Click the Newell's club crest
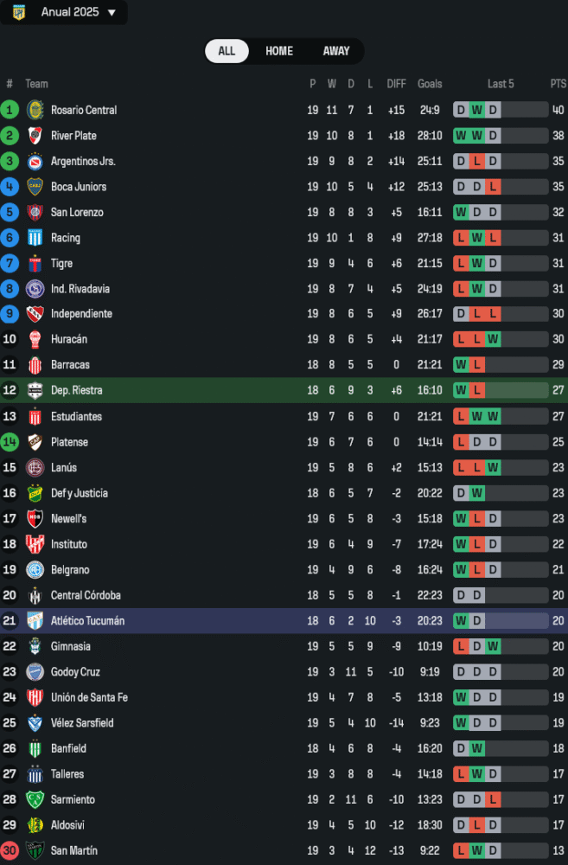The image size is (568, 865). click(x=35, y=519)
